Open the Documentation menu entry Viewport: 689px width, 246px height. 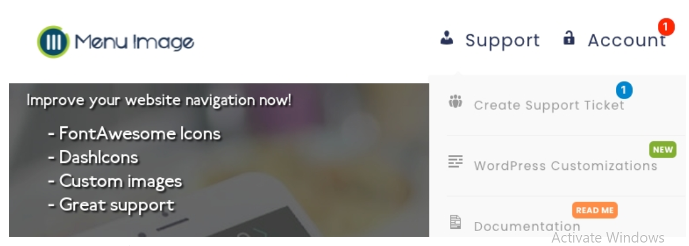[527, 226]
